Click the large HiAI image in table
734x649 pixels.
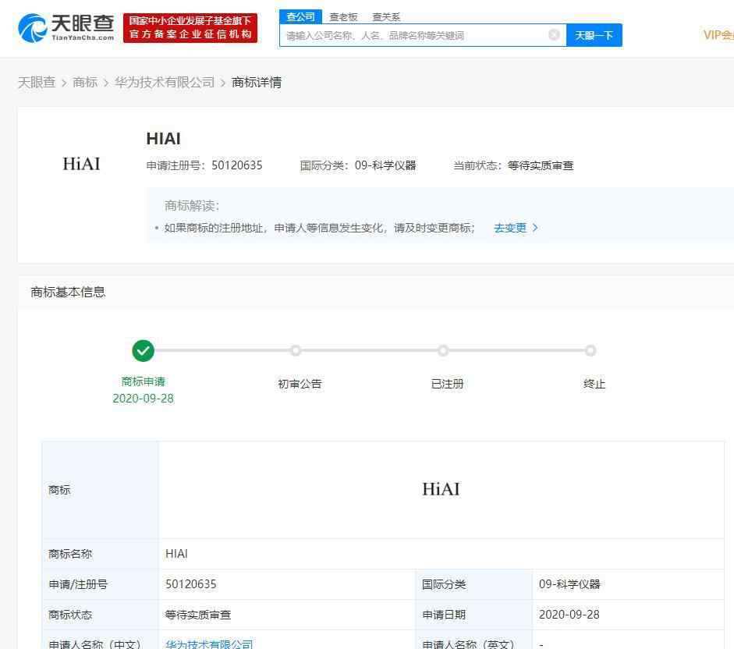pos(441,489)
